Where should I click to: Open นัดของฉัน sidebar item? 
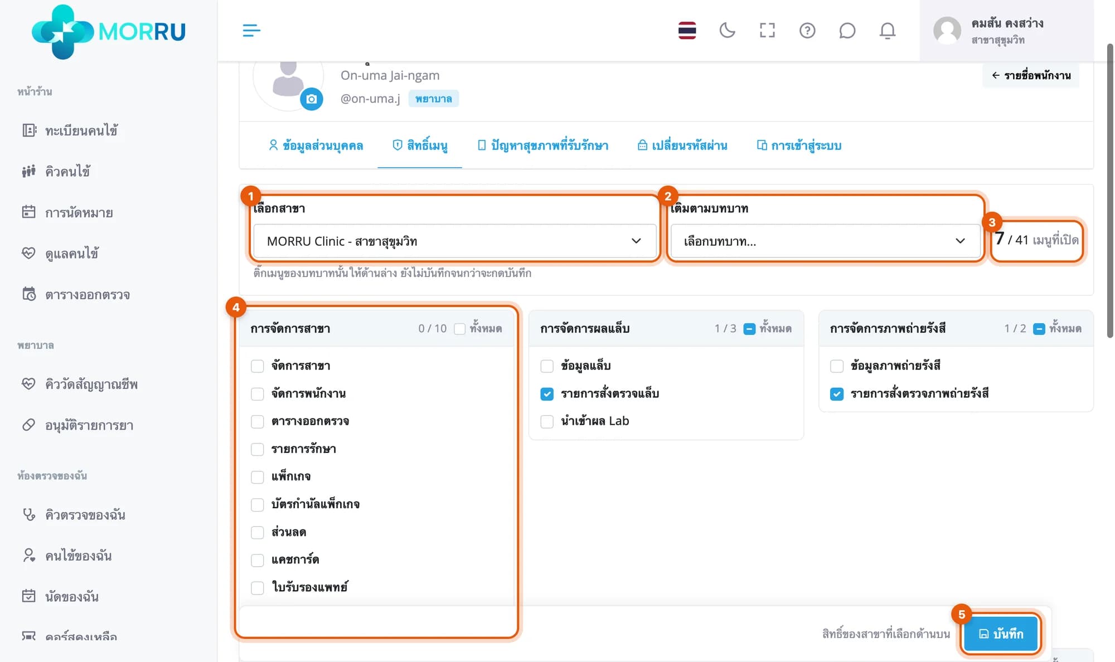click(60, 596)
